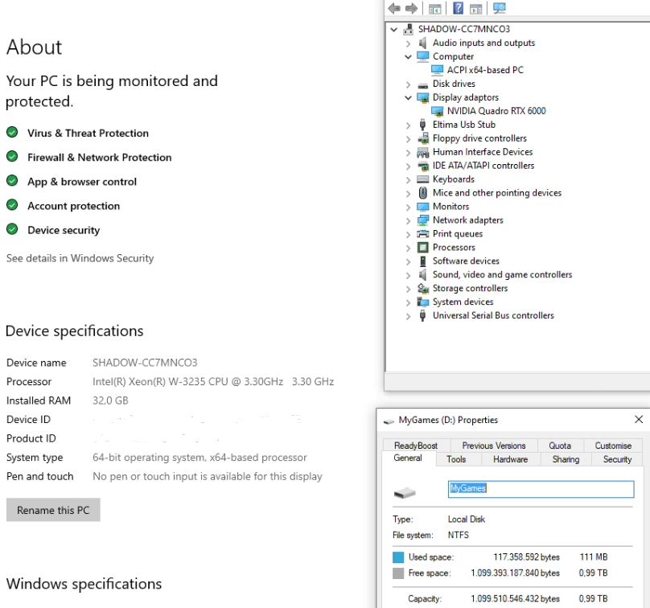Expand the System devices node
Image resolution: width=650 pixels, height=608 pixels.
409,302
